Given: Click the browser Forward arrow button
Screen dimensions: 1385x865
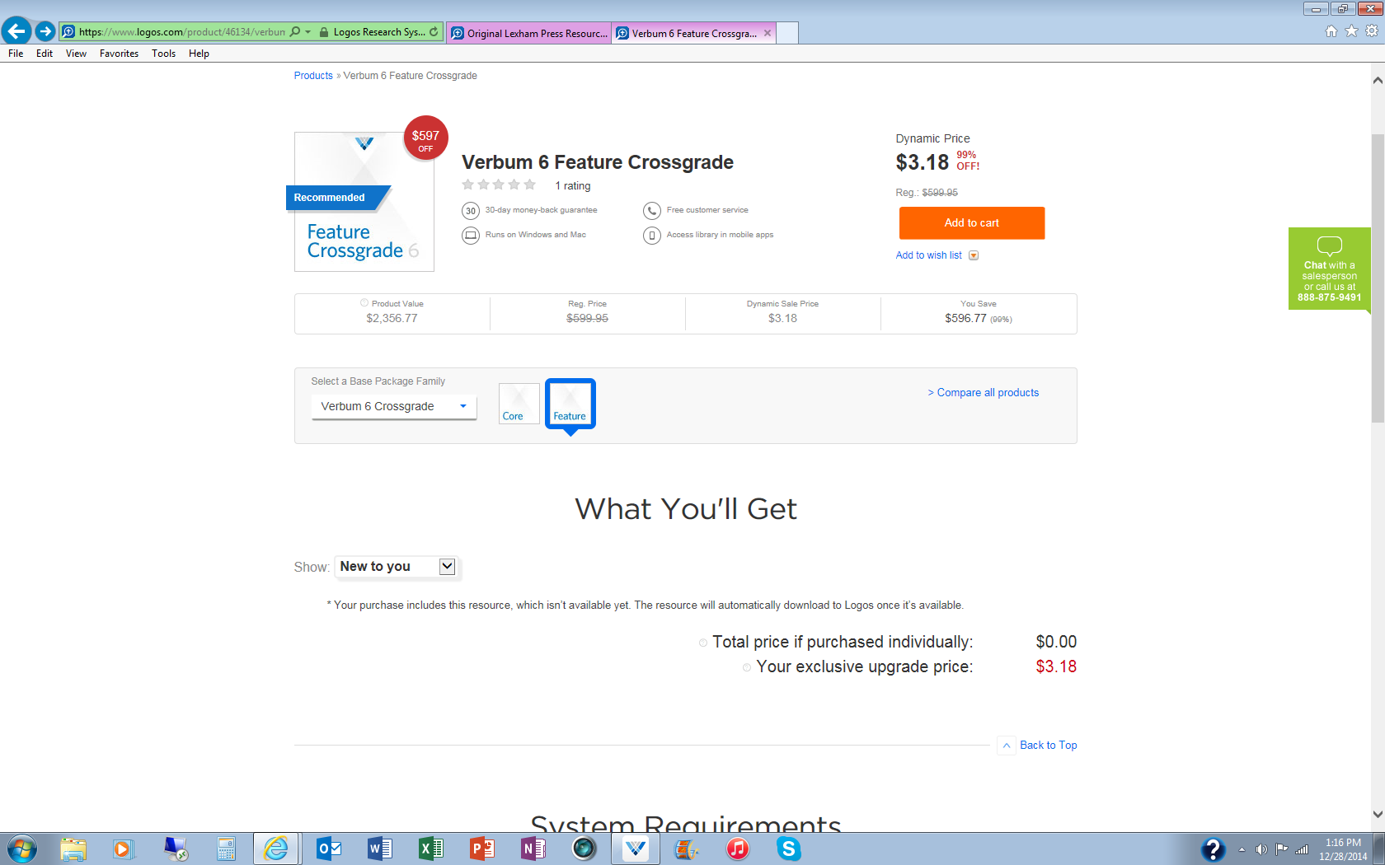Looking at the screenshot, I should coord(45,31).
